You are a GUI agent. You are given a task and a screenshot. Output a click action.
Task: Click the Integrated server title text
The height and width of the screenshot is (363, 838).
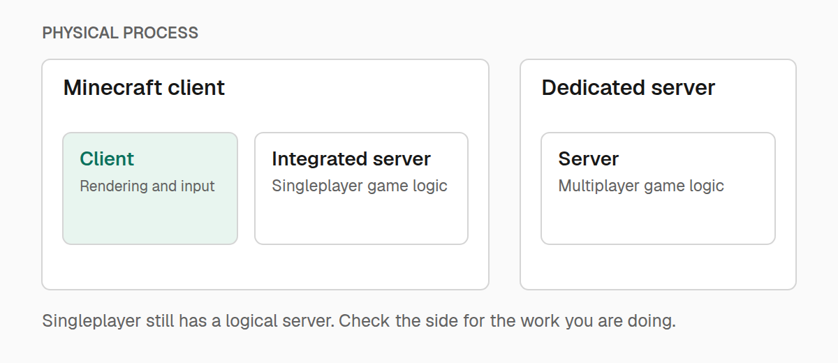click(351, 159)
